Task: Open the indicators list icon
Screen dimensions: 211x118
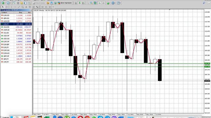Action: point(108,3)
